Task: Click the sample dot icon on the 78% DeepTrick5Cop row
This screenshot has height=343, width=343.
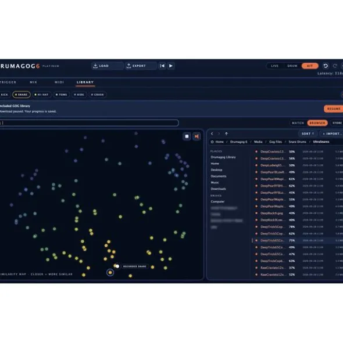Action: pos(256,226)
